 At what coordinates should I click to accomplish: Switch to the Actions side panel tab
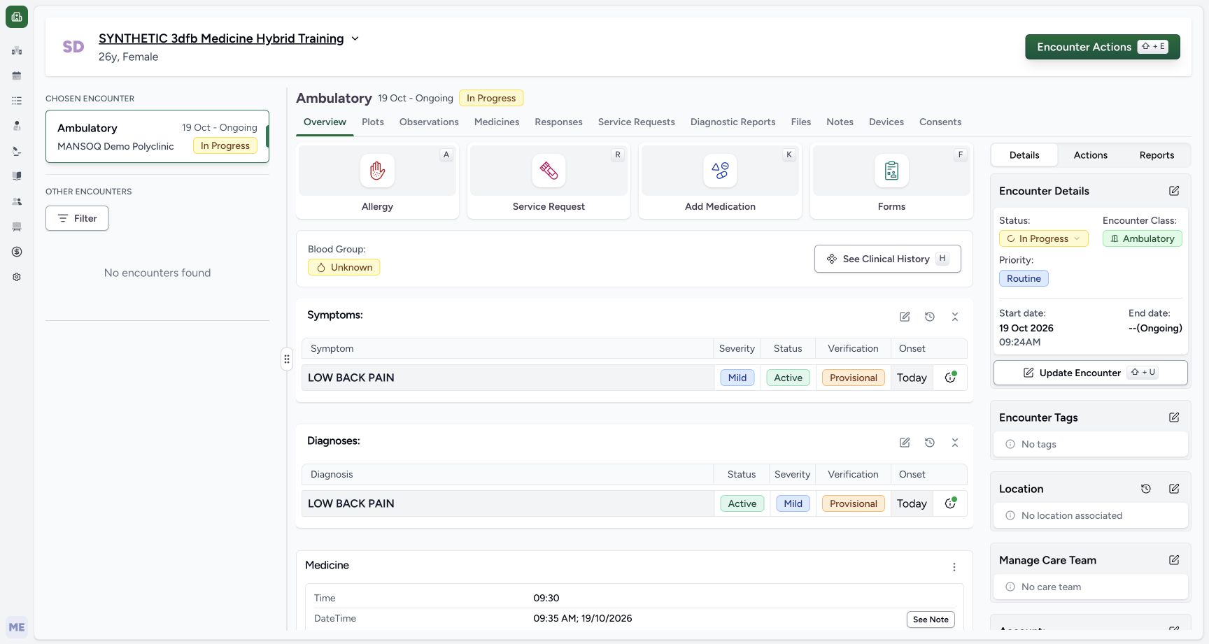pyautogui.click(x=1091, y=155)
